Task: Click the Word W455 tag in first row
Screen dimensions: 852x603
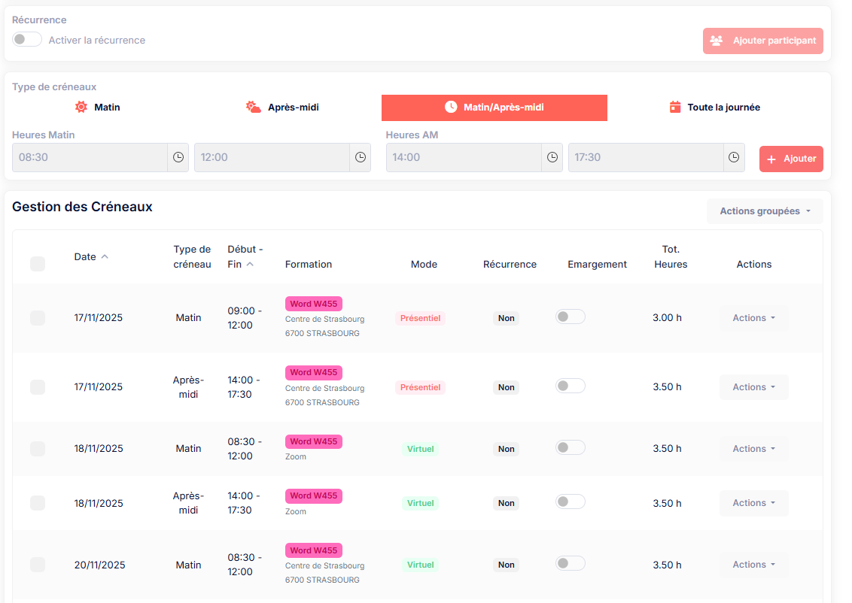Action: (x=314, y=304)
